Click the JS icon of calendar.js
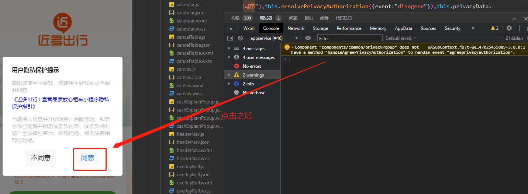This screenshot has height=194, width=528. point(172,5)
